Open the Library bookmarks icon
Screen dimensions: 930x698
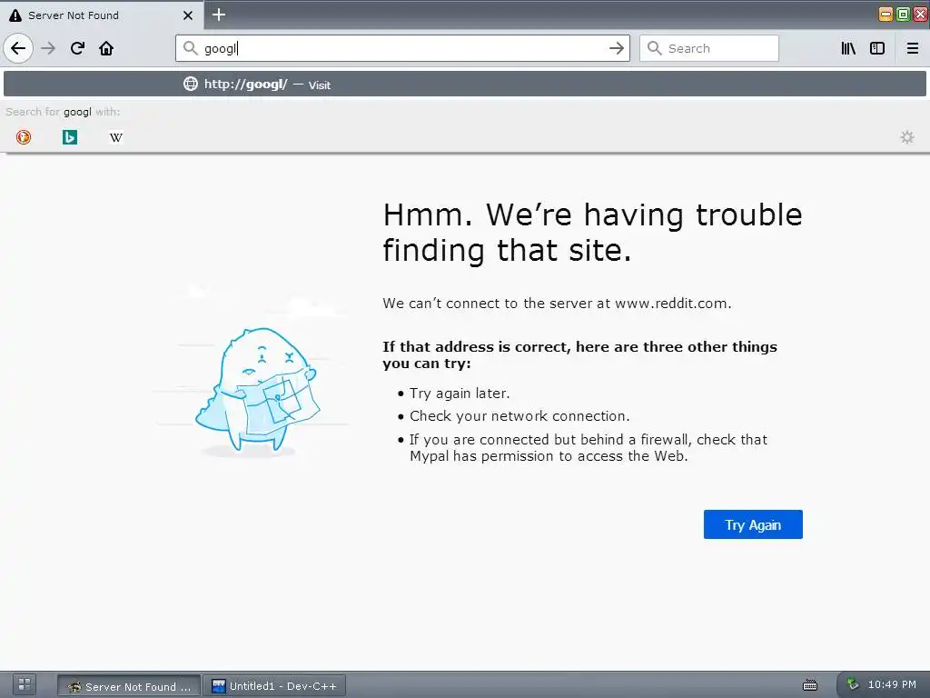coord(848,48)
